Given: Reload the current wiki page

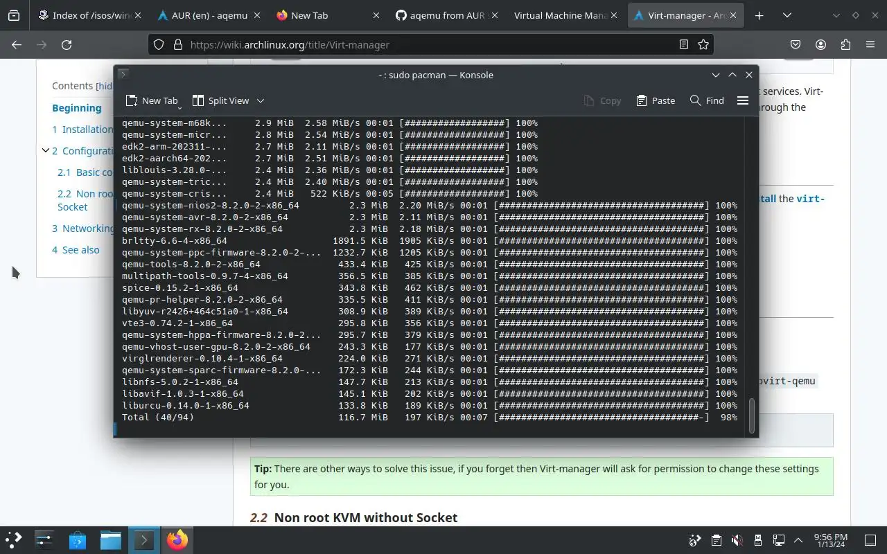Looking at the screenshot, I should tap(67, 44).
